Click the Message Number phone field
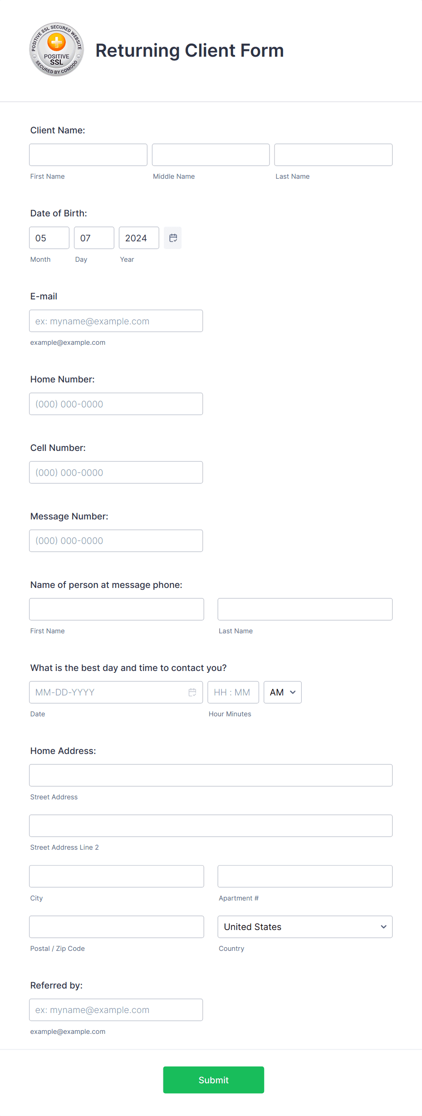This screenshot has height=1116, width=422. [116, 540]
